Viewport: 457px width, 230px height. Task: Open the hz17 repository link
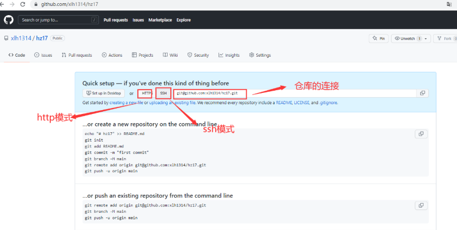(42, 38)
